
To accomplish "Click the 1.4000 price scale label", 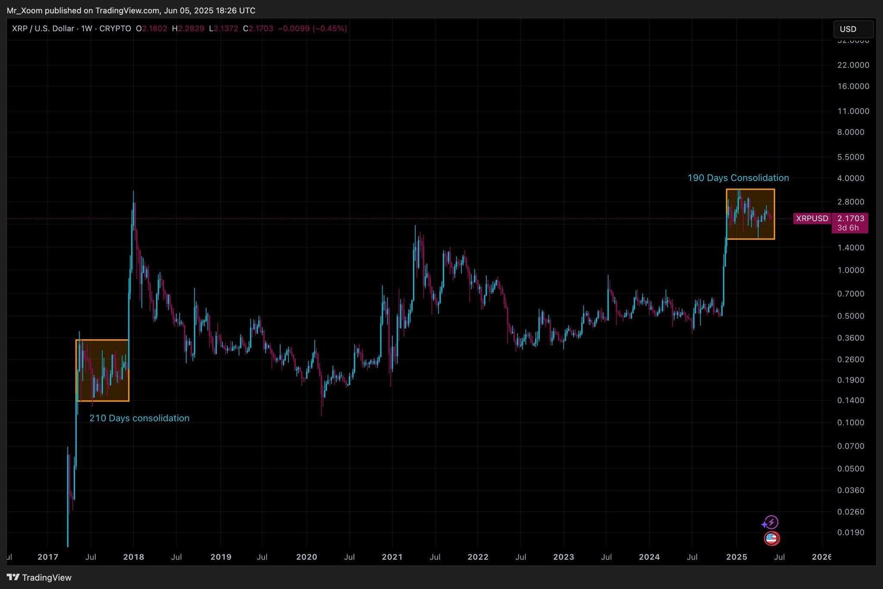I will tap(851, 248).
